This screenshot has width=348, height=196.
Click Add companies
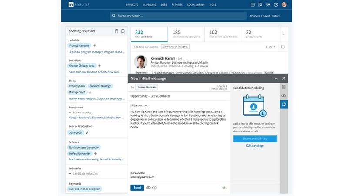click(x=80, y=112)
